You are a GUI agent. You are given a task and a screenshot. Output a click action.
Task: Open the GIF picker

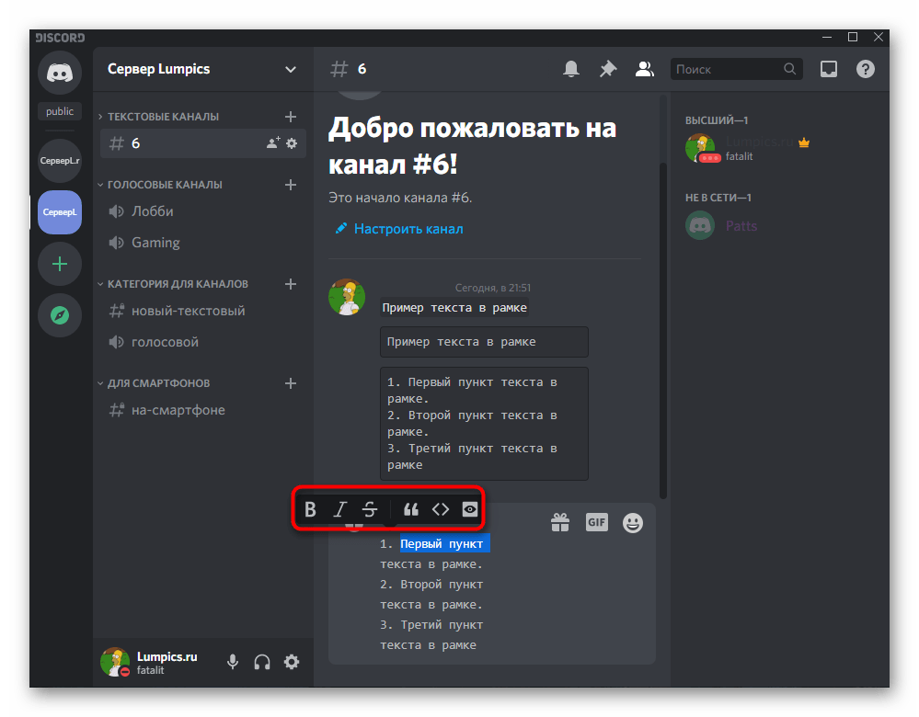[x=597, y=522]
